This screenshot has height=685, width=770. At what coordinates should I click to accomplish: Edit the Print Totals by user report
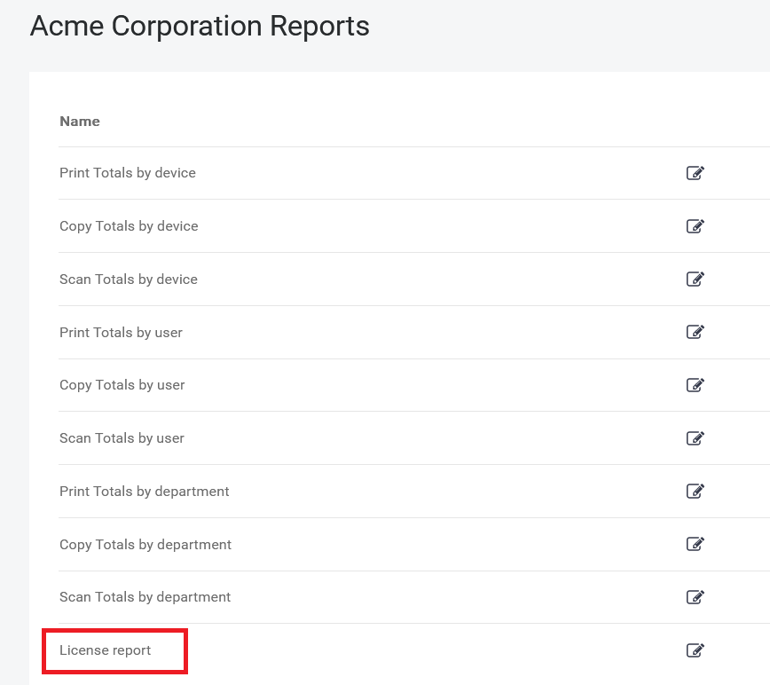click(695, 332)
